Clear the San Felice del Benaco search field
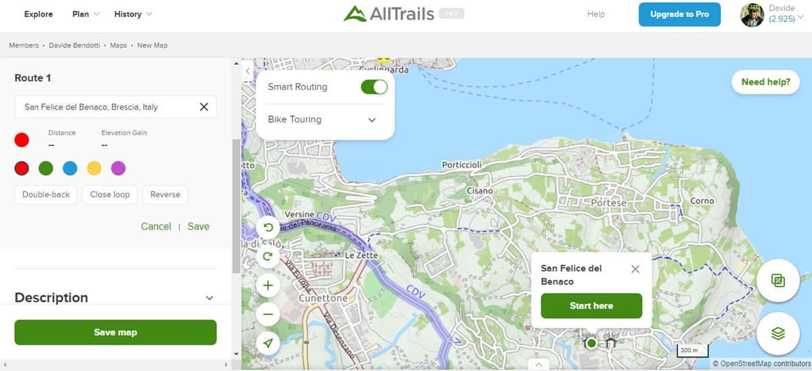Screen dimensions: 812x371 click(204, 107)
